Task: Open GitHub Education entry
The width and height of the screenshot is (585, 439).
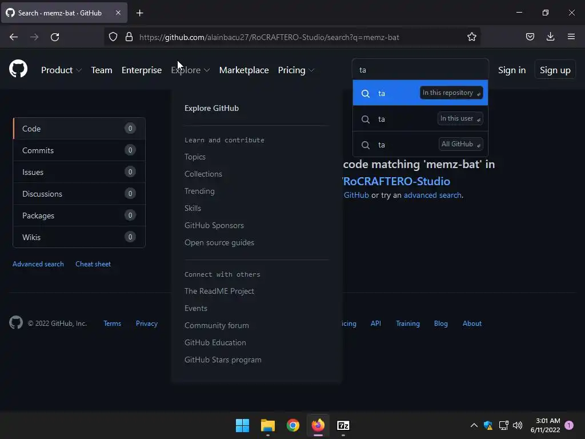Action: pos(215,343)
